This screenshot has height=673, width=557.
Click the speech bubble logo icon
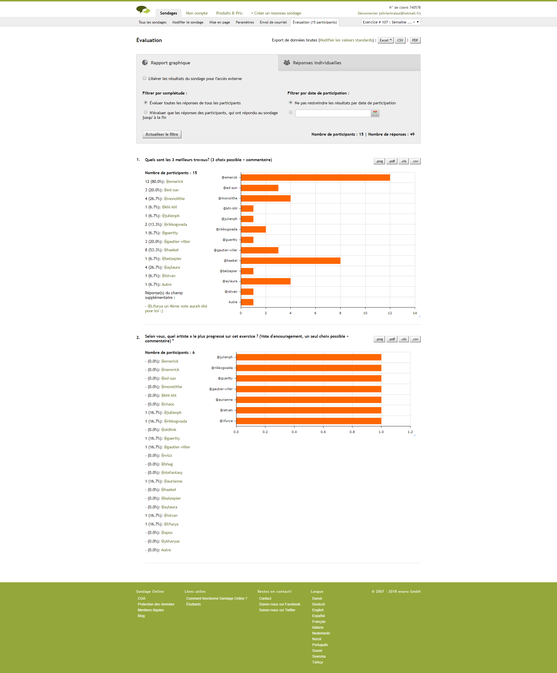click(x=143, y=10)
